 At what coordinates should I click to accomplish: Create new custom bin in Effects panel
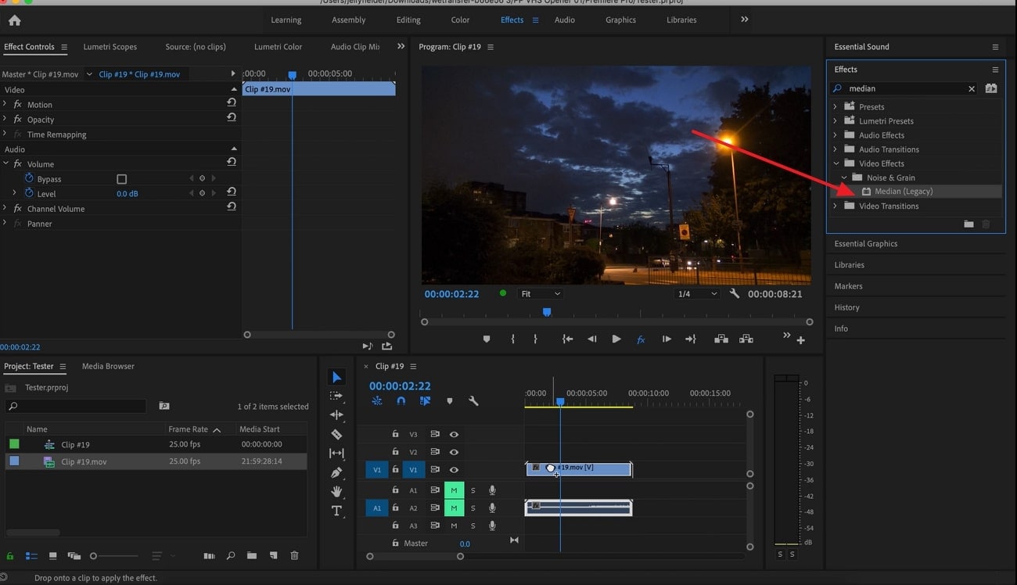click(968, 224)
